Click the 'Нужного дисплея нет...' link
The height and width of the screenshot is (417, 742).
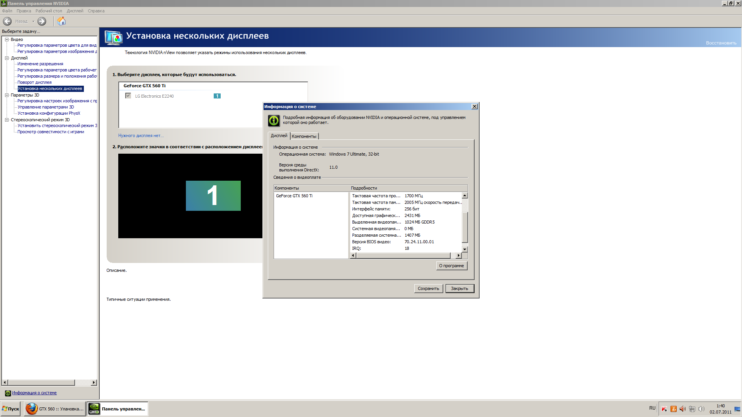tap(141, 136)
